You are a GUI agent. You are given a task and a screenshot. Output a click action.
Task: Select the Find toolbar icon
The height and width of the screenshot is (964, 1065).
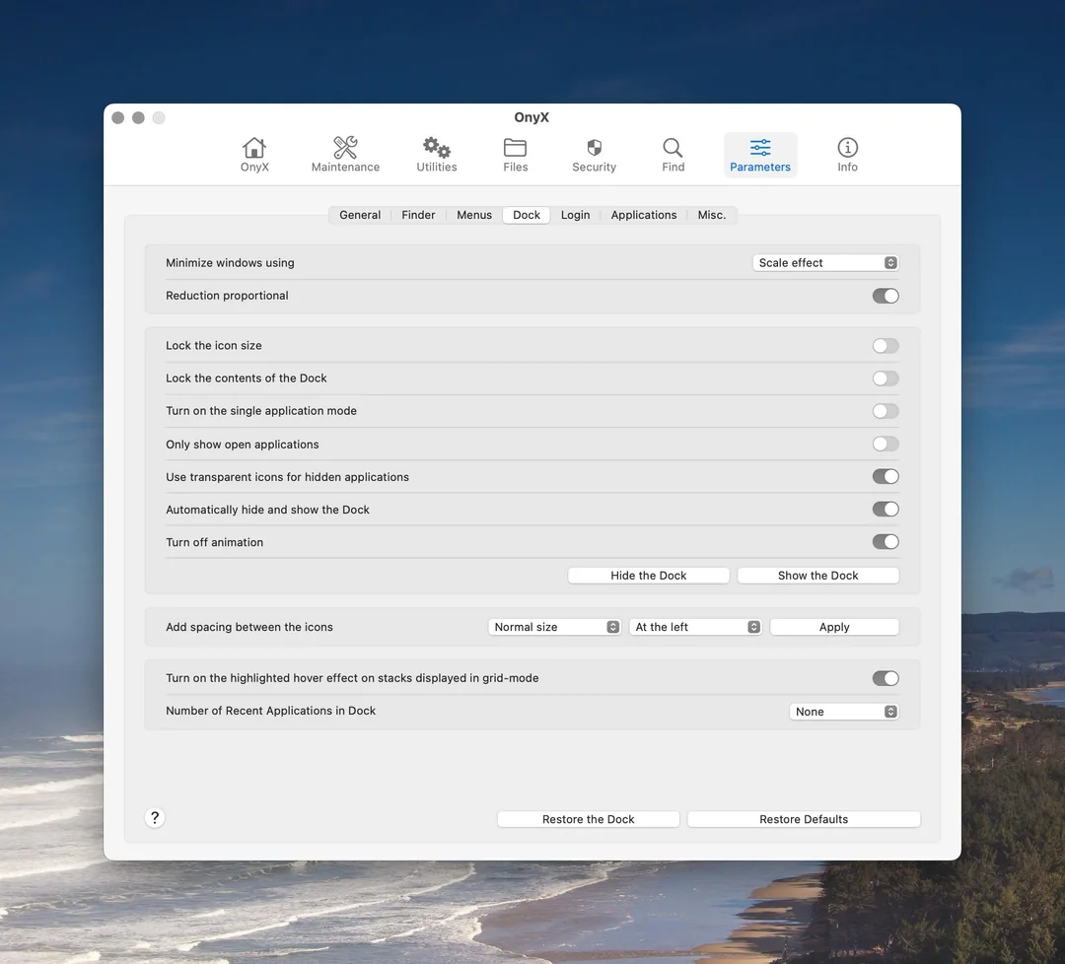[x=673, y=153]
